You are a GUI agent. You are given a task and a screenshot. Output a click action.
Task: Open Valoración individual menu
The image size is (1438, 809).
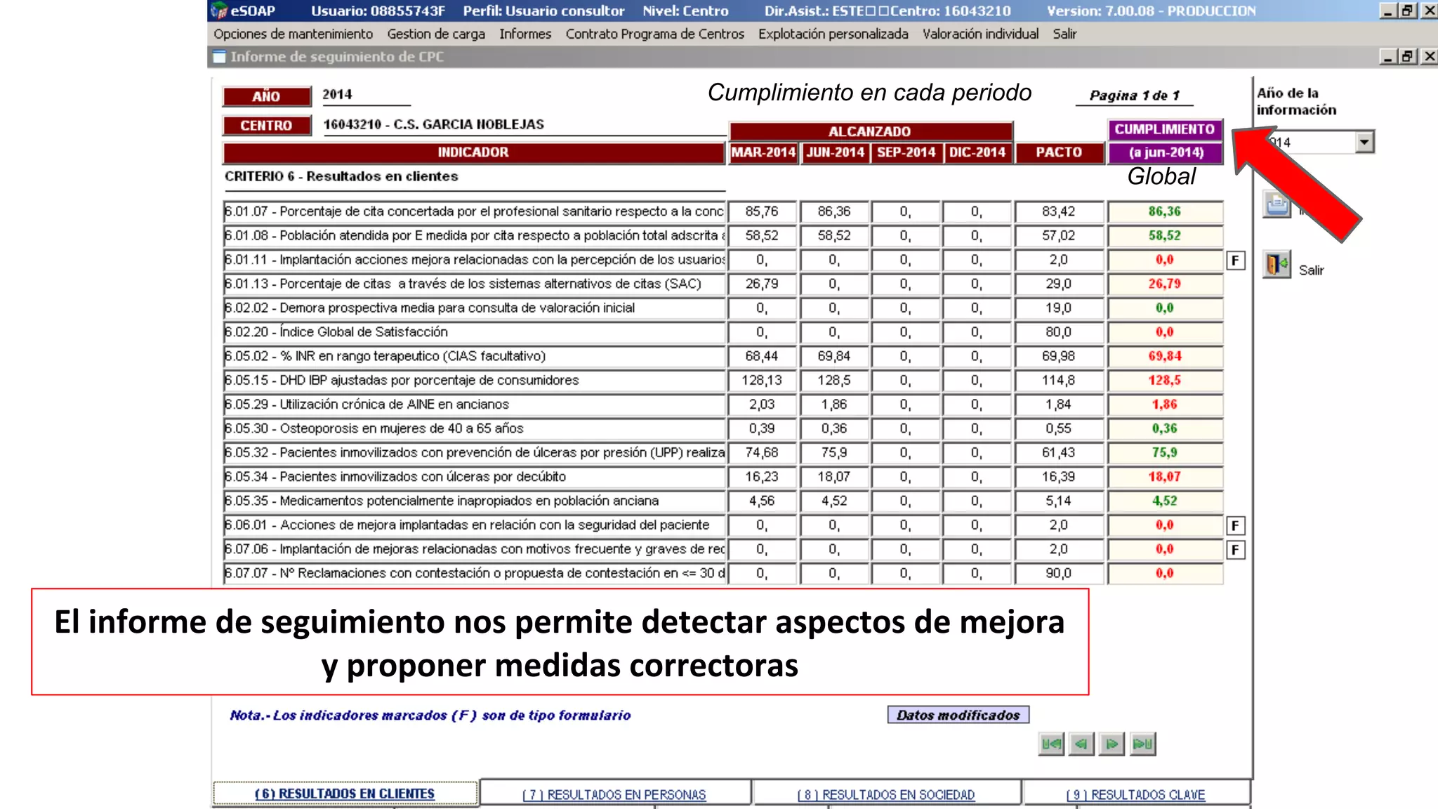tap(981, 34)
